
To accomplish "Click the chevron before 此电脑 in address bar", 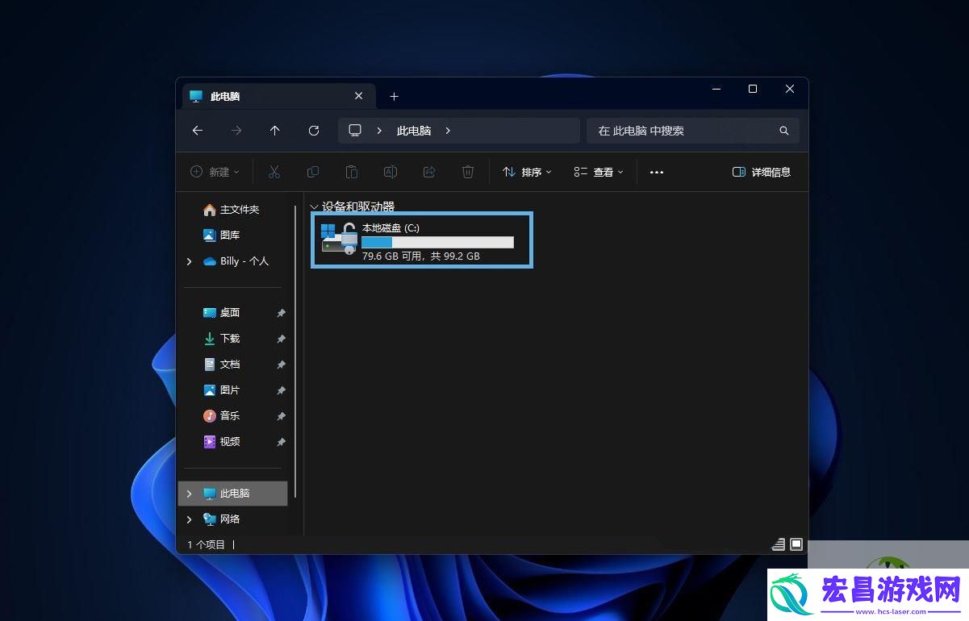I will pyautogui.click(x=379, y=131).
